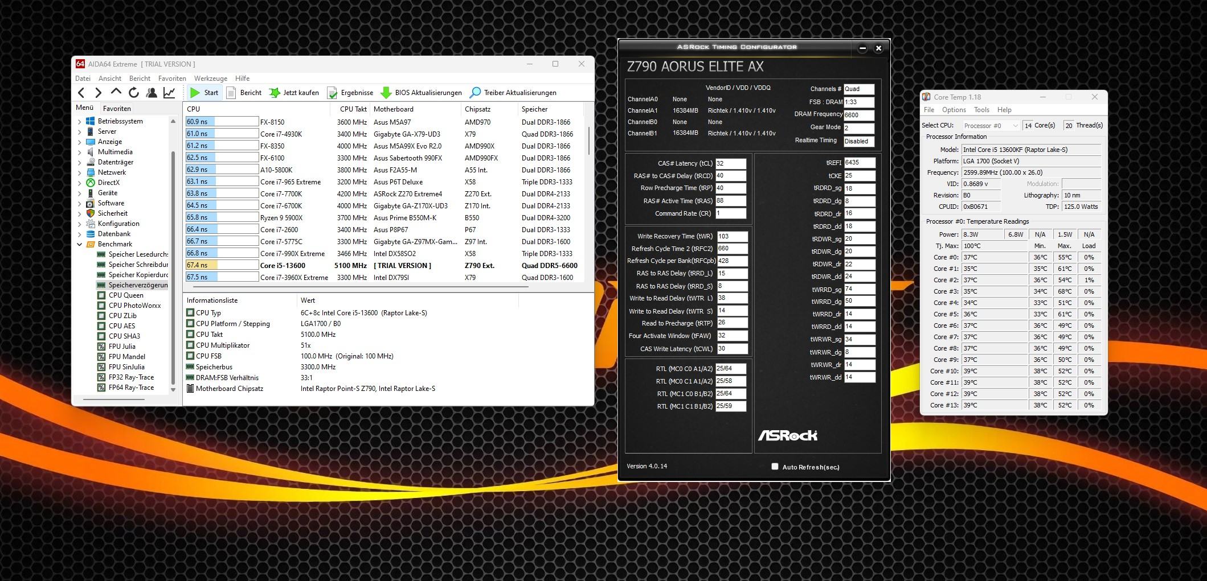Go back in AIDA64 navigation
This screenshot has width=1207, height=581.
pyautogui.click(x=81, y=93)
